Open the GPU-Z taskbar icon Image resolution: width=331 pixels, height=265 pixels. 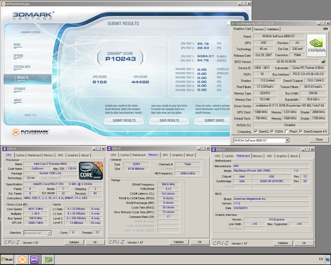48,259
